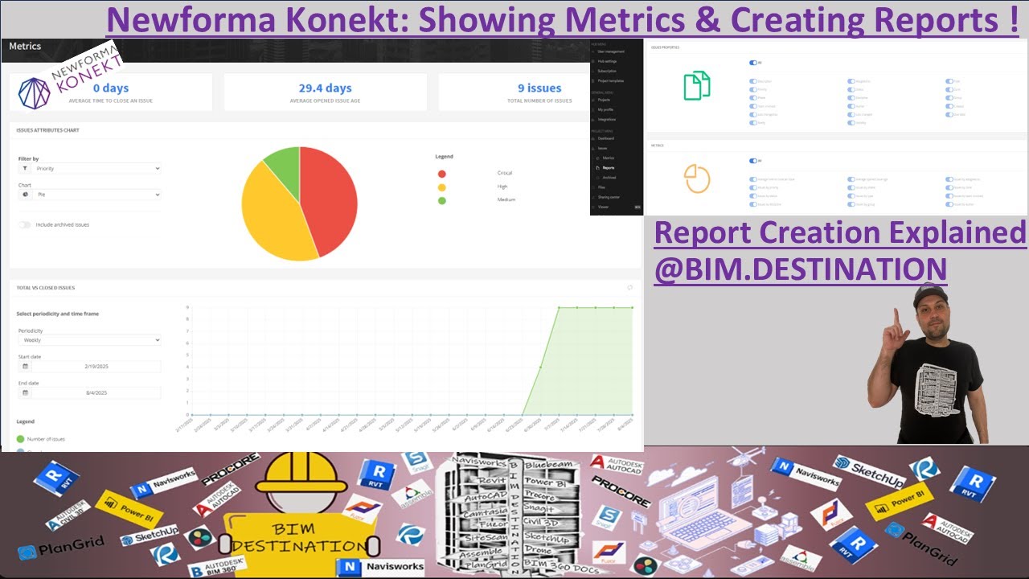Click the orange pie icon in Metrics section
Screen dimensions: 1029x579
click(x=697, y=179)
